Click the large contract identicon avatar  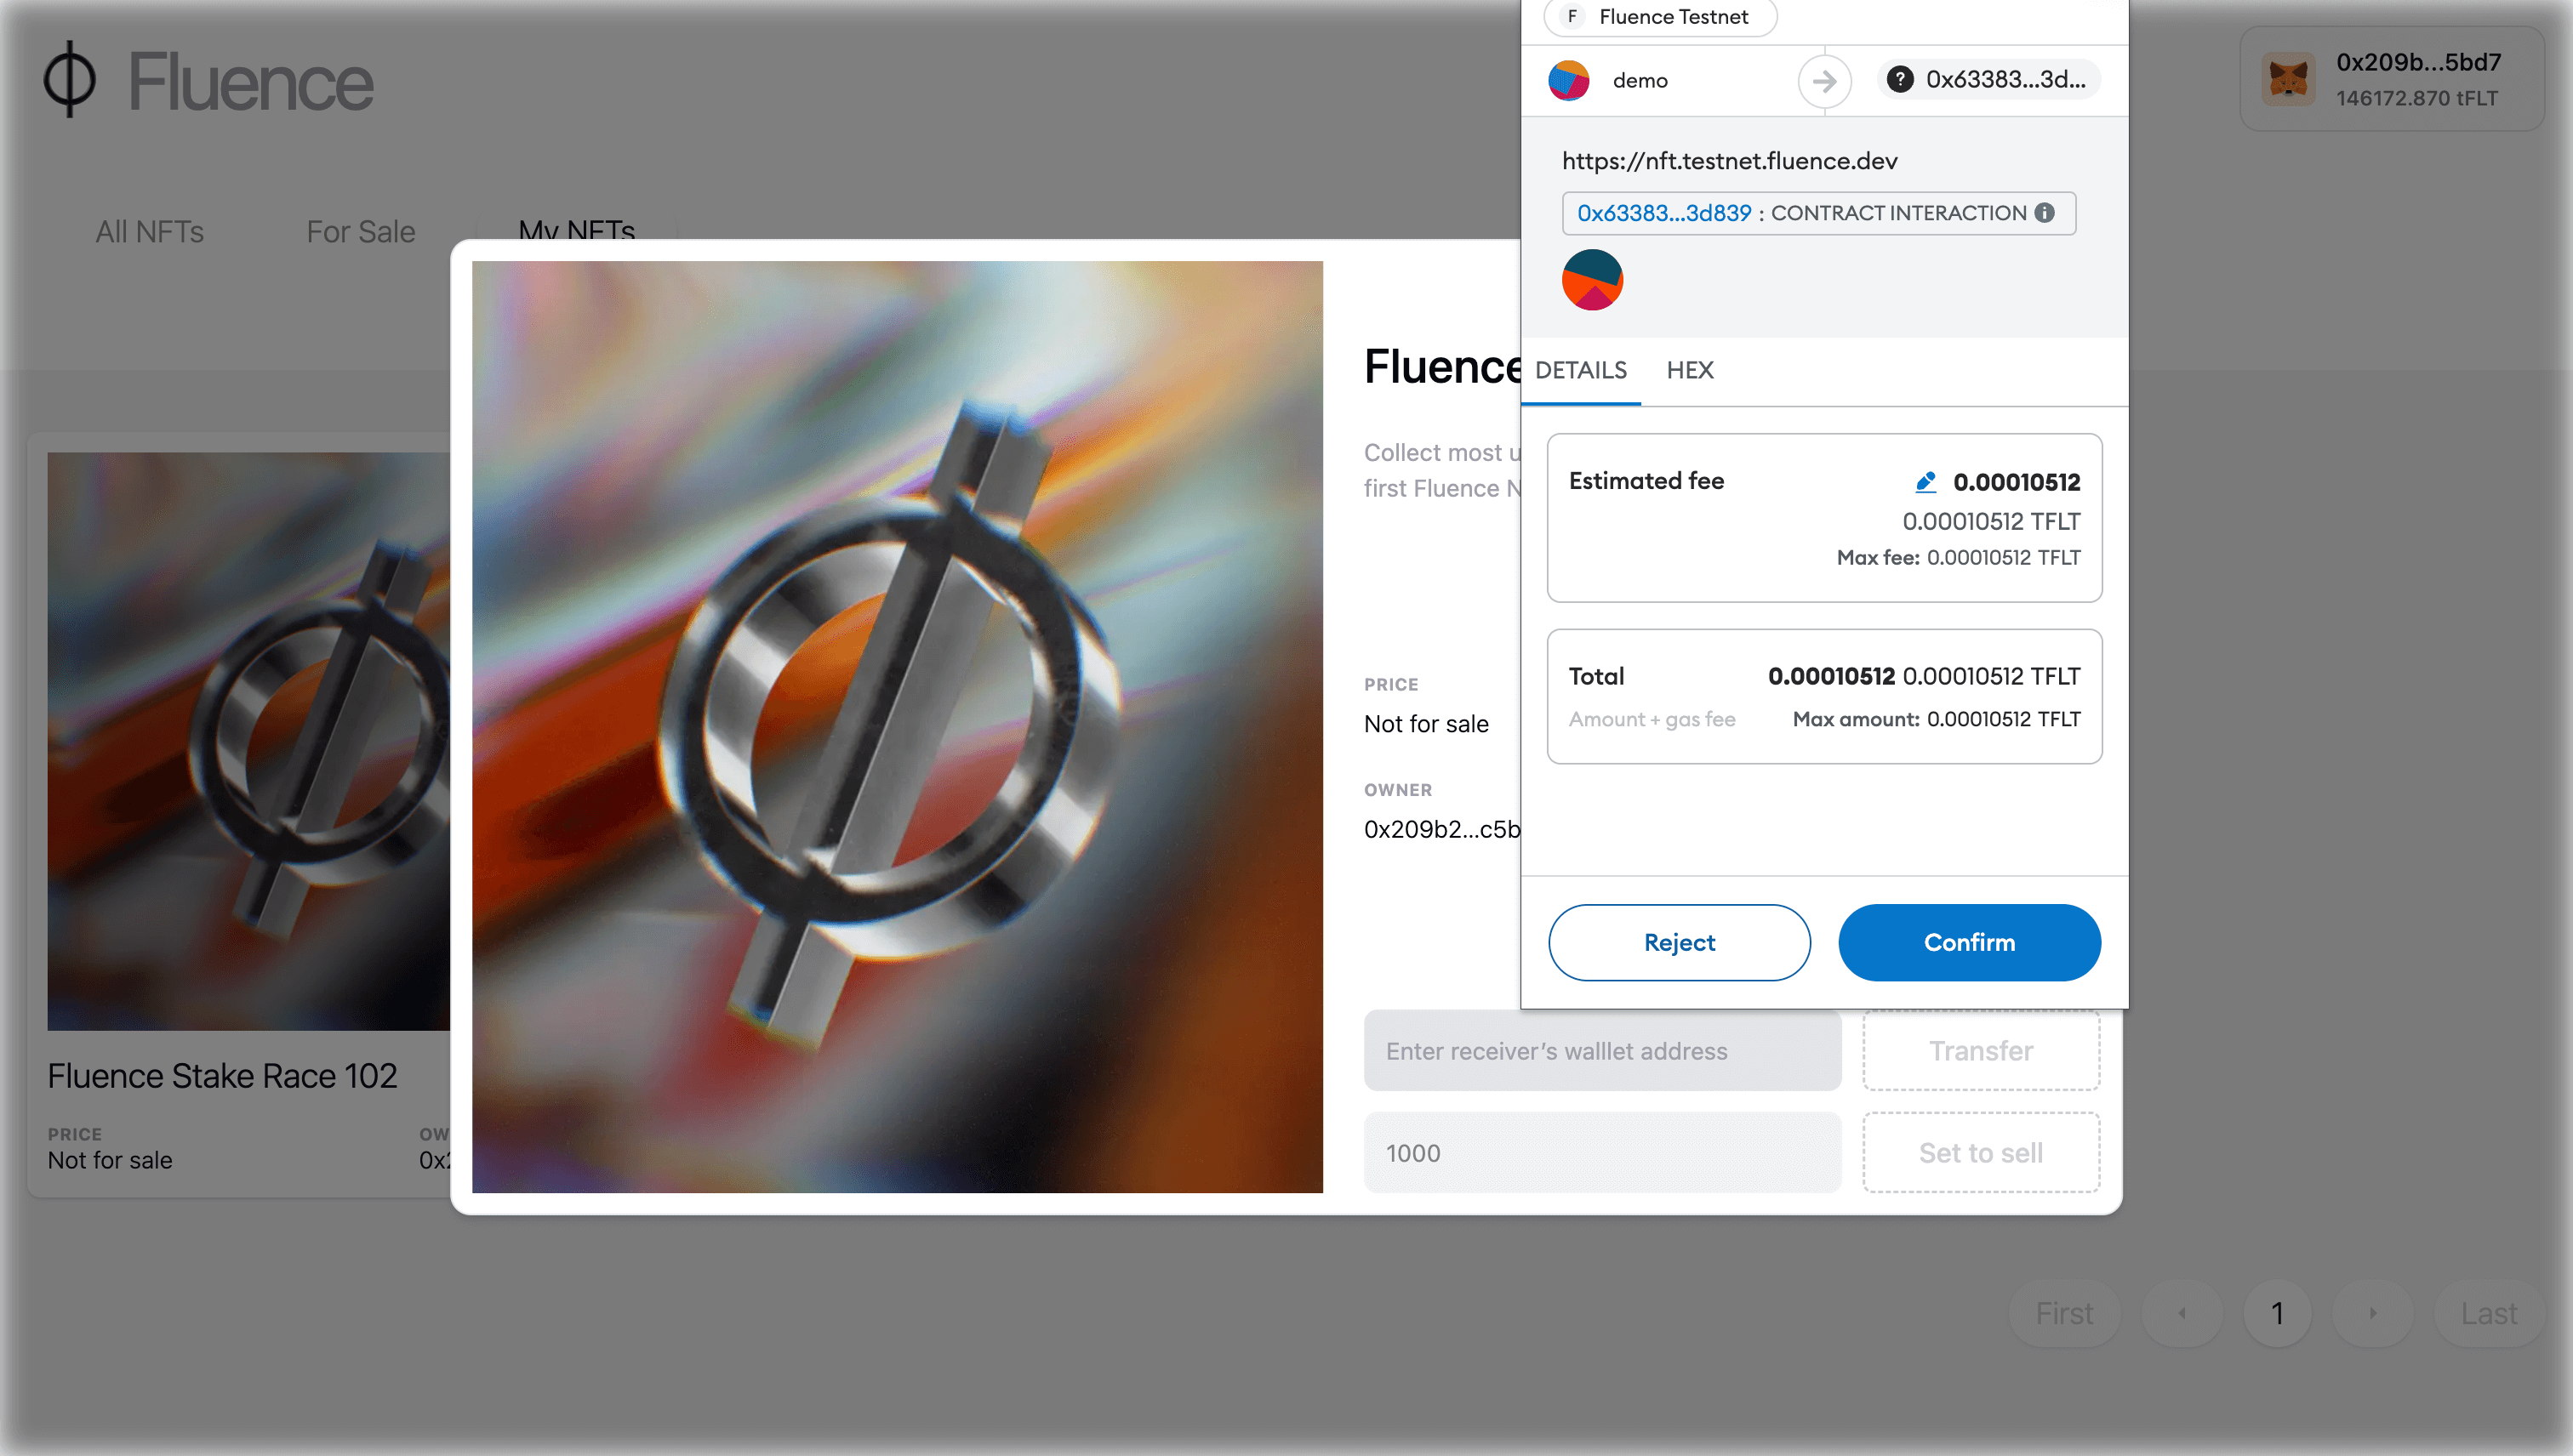(x=1592, y=280)
